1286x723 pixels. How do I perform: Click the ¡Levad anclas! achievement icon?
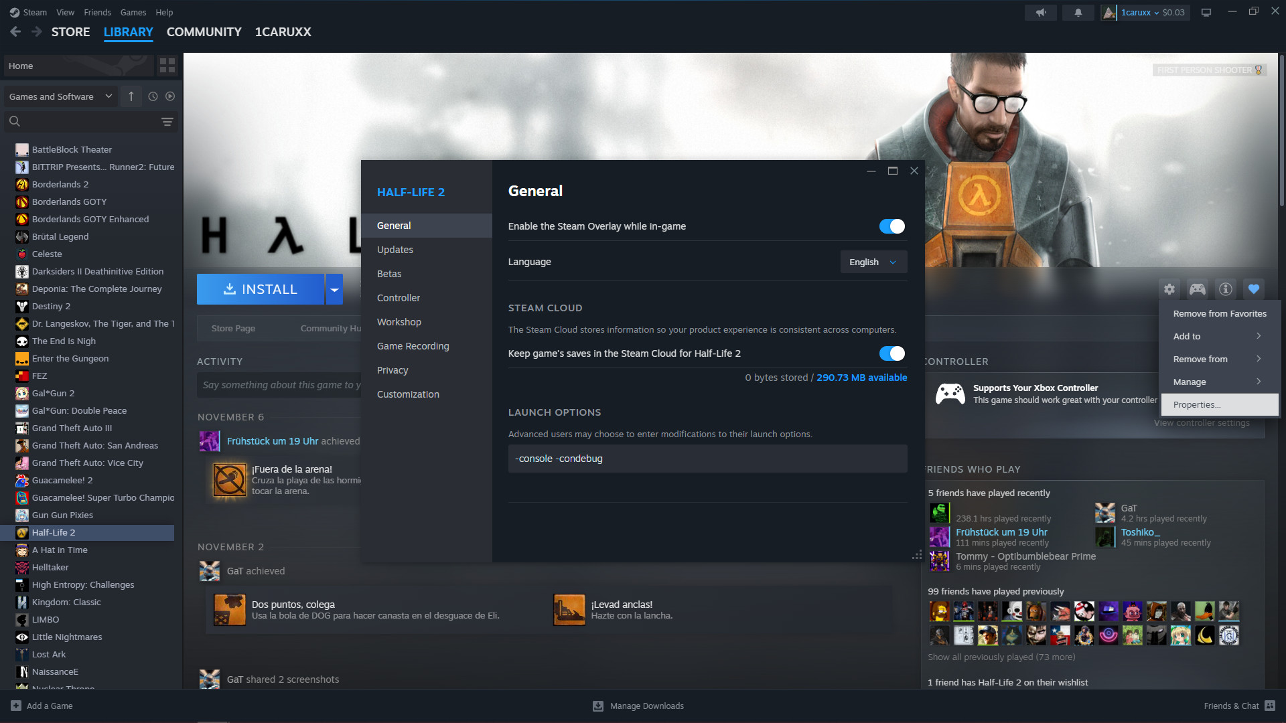[569, 610]
